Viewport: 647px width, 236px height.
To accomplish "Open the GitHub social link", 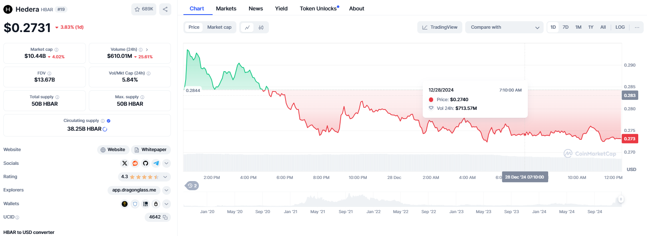I will tap(145, 163).
